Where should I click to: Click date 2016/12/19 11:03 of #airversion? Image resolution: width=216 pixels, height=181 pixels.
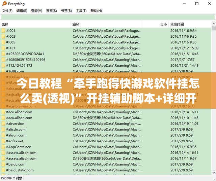point(185,123)
